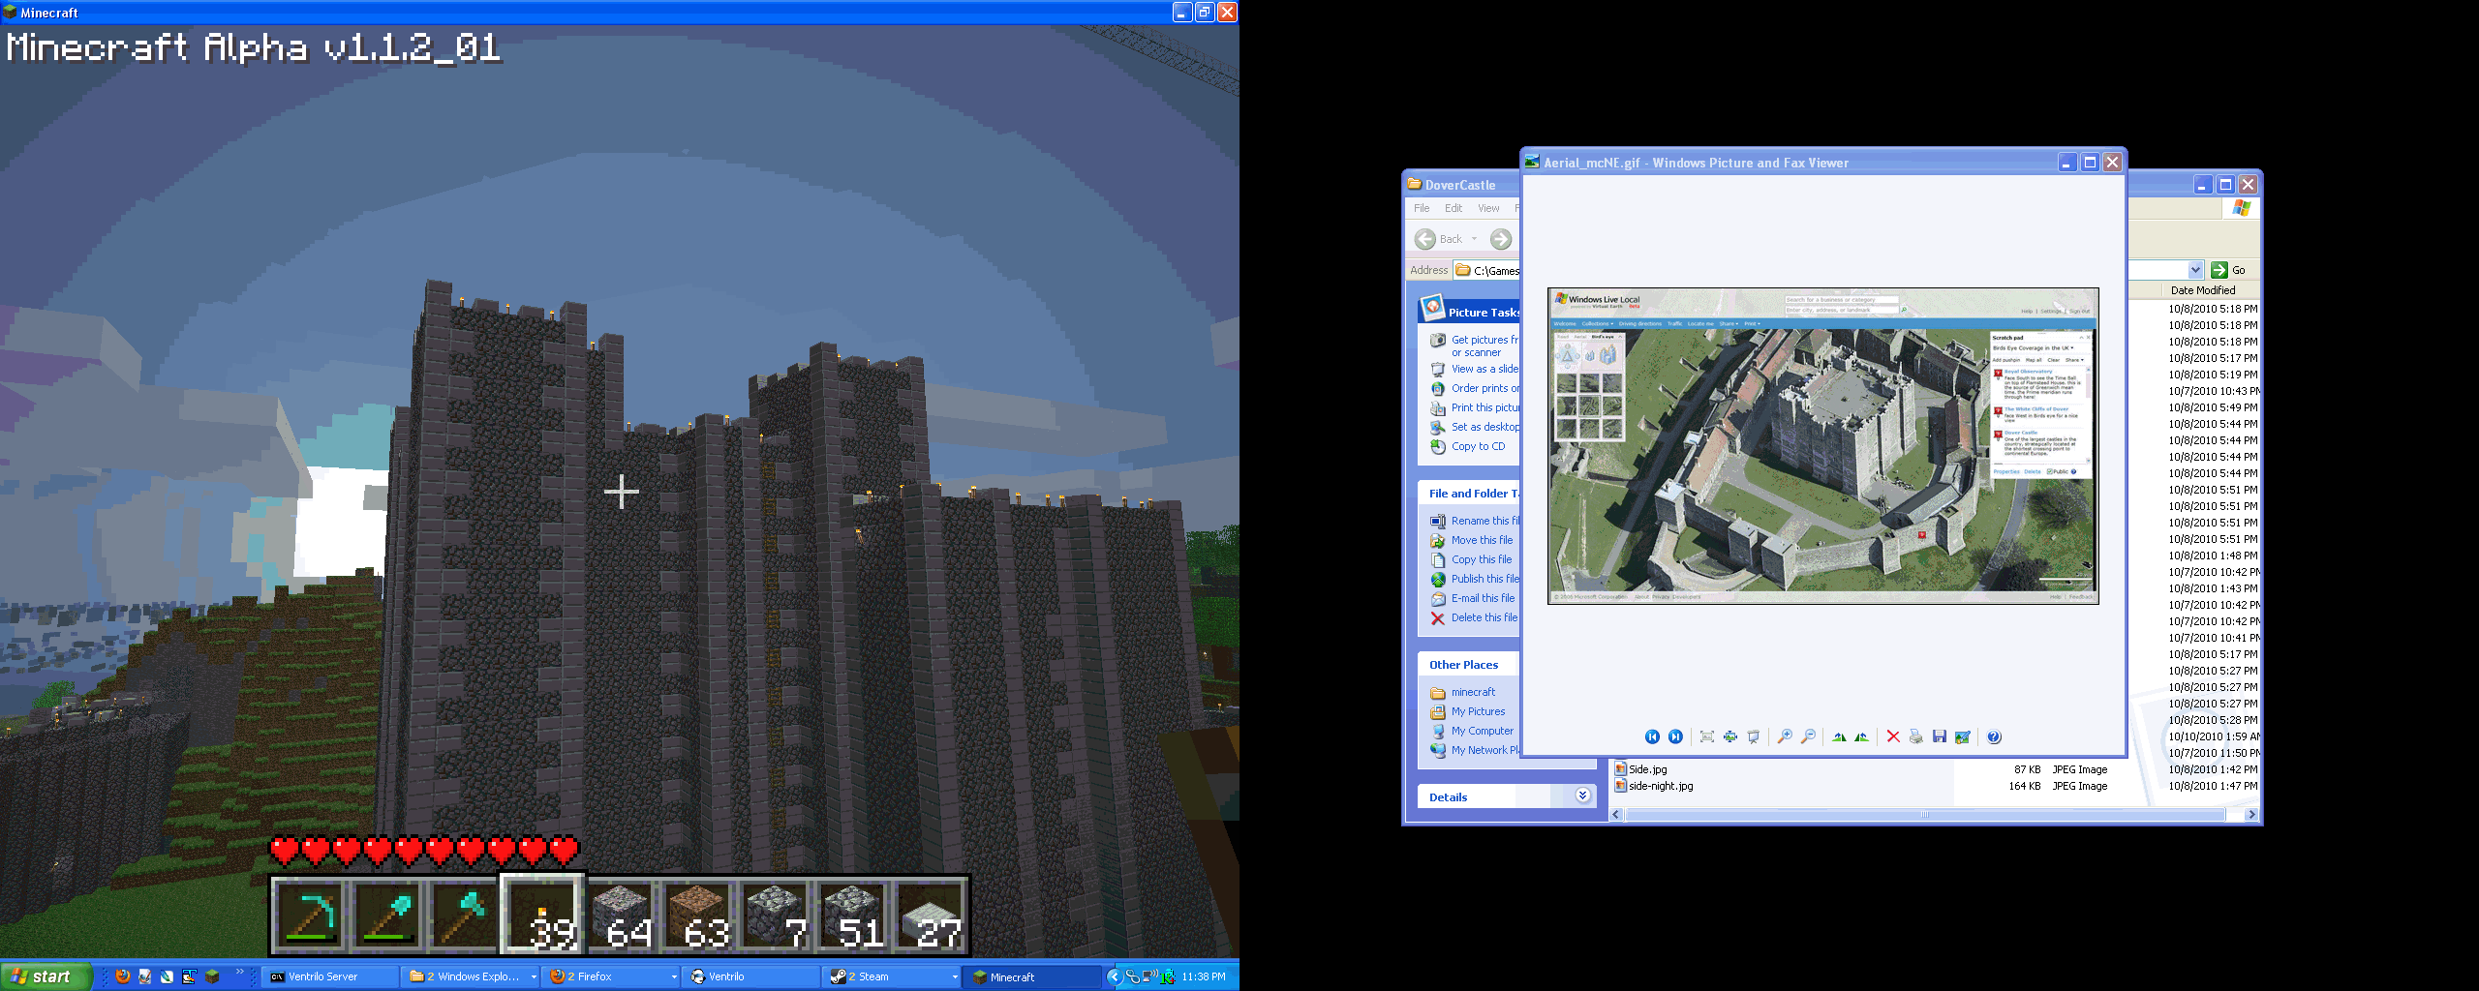Click the horizontal scrollbar in explorer window
This screenshot has height=991, width=2479.
tap(1925, 815)
